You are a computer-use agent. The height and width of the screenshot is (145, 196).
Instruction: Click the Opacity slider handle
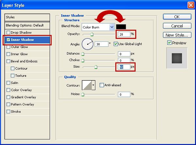point(92,34)
